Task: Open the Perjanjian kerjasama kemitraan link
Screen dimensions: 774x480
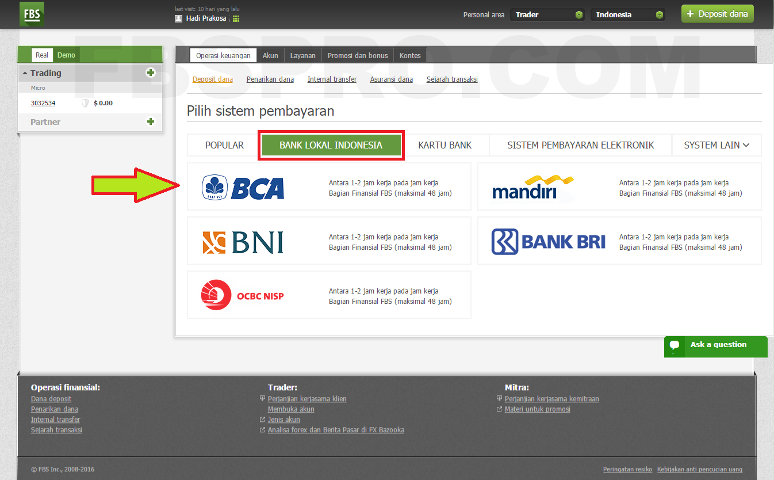Action: click(x=552, y=399)
